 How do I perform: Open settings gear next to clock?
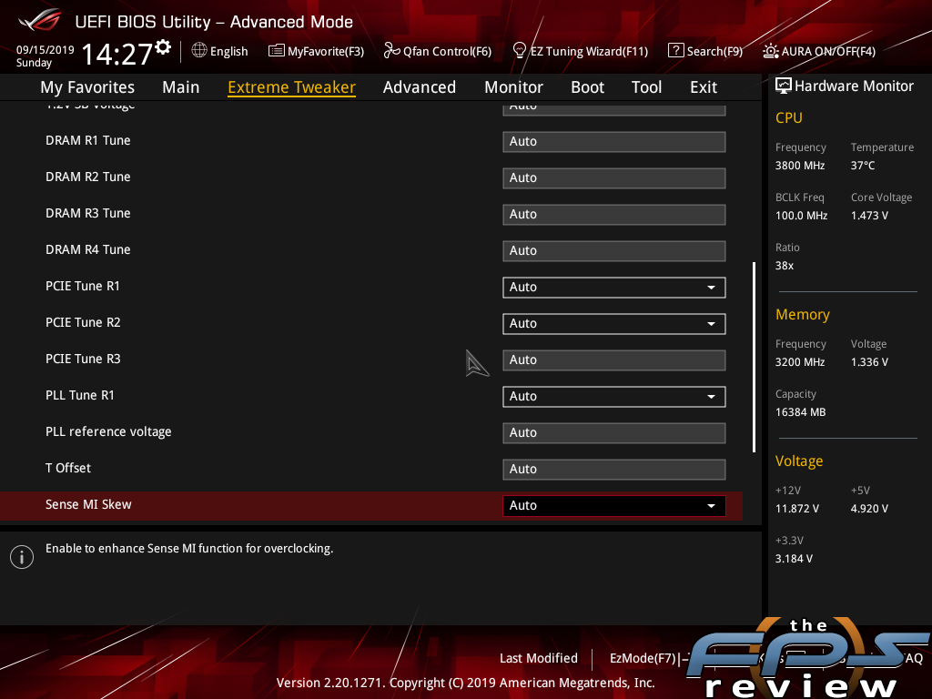click(163, 46)
